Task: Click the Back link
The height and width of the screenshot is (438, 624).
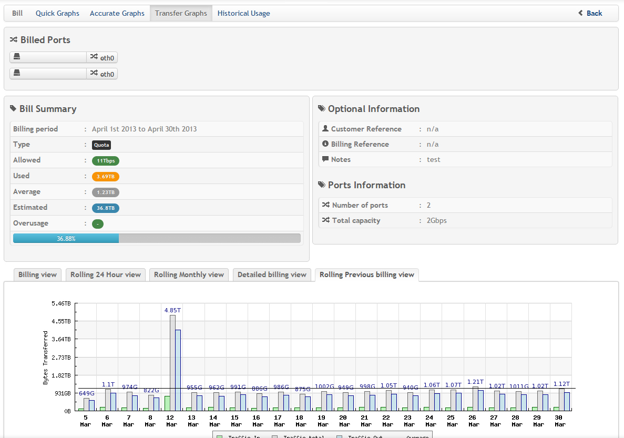Action: [x=594, y=13]
